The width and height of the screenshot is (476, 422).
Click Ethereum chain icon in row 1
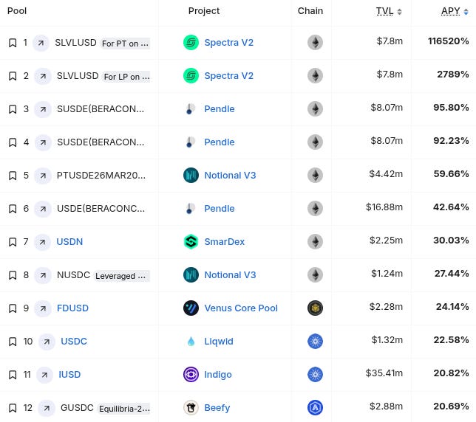(x=315, y=42)
